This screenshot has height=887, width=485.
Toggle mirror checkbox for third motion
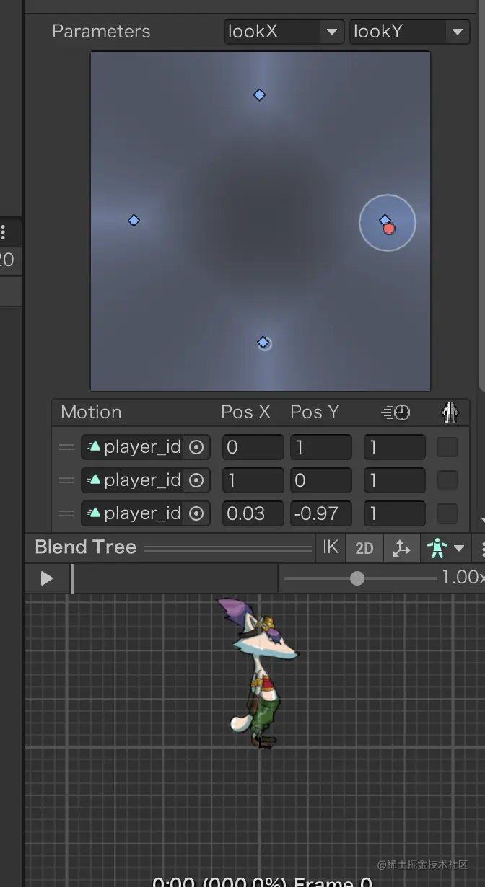[447, 513]
